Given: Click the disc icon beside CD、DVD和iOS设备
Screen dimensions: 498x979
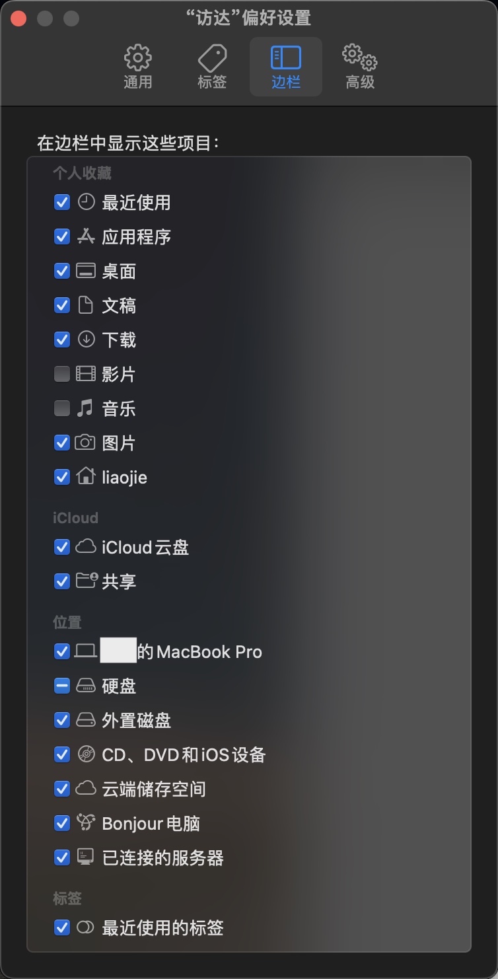Looking at the screenshot, I should [86, 754].
